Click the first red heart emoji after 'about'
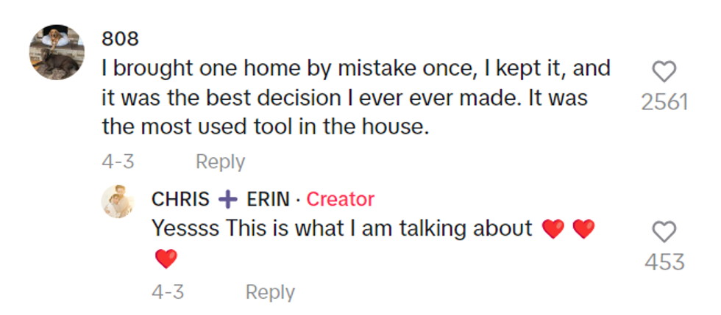 [552, 229]
